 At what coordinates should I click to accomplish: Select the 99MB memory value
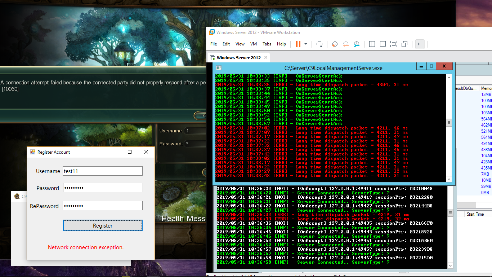pyautogui.click(x=486, y=186)
